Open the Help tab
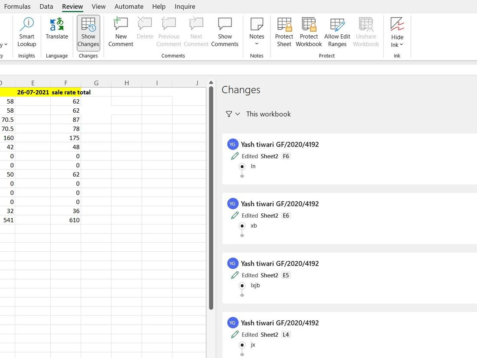The height and width of the screenshot is (358, 477). click(x=159, y=7)
